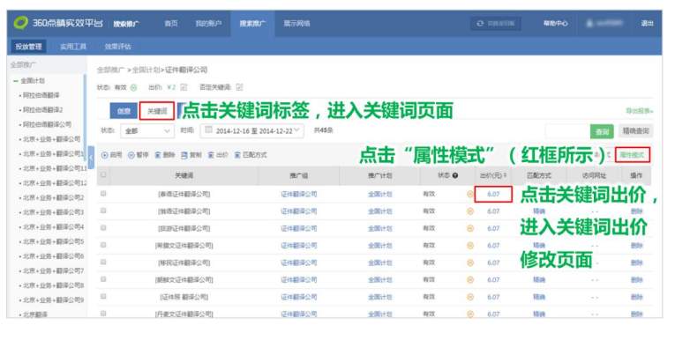675x340 pixels.
Task: Click the 启用 toolbar icon
Action: coord(104,155)
